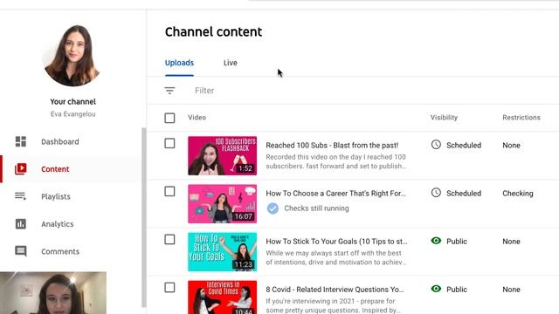
Task: Click the 100 Subscribers Flashback thumbnail
Action: coord(223,155)
